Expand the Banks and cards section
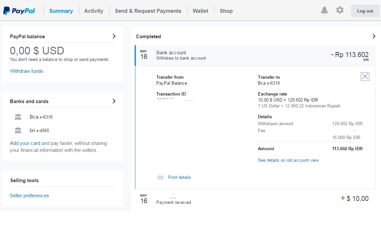This screenshot has width=381, height=249. 114,101
